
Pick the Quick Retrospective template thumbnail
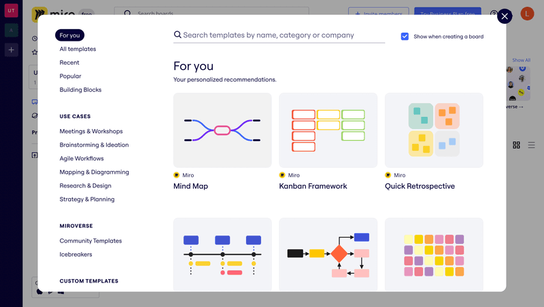tap(434, 130)
